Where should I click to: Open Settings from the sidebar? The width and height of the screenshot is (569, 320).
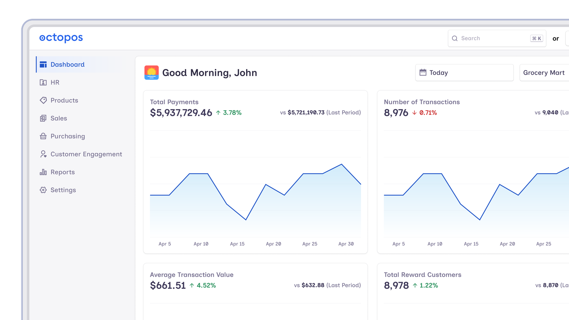tap(80, 190)
